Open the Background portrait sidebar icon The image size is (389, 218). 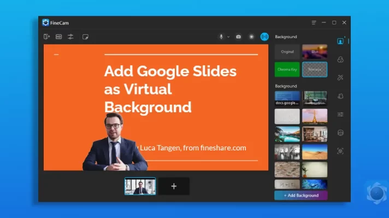click(x=340, y=41)
